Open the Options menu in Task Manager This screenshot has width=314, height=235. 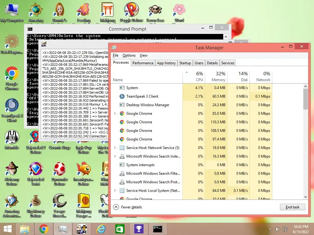pyautogui.click(x=129, y=55)
